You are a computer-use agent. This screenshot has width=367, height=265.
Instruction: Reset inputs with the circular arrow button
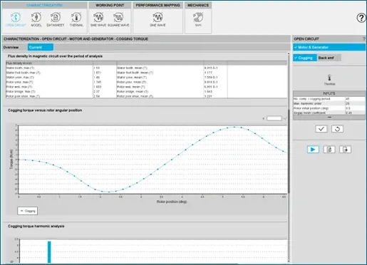[x=337, y=129]
